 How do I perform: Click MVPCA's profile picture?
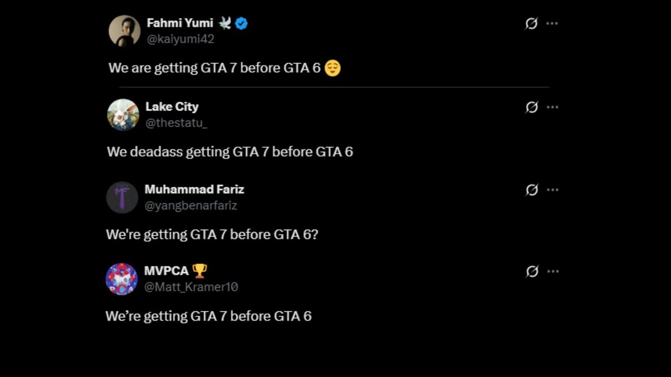click(121, 279)
